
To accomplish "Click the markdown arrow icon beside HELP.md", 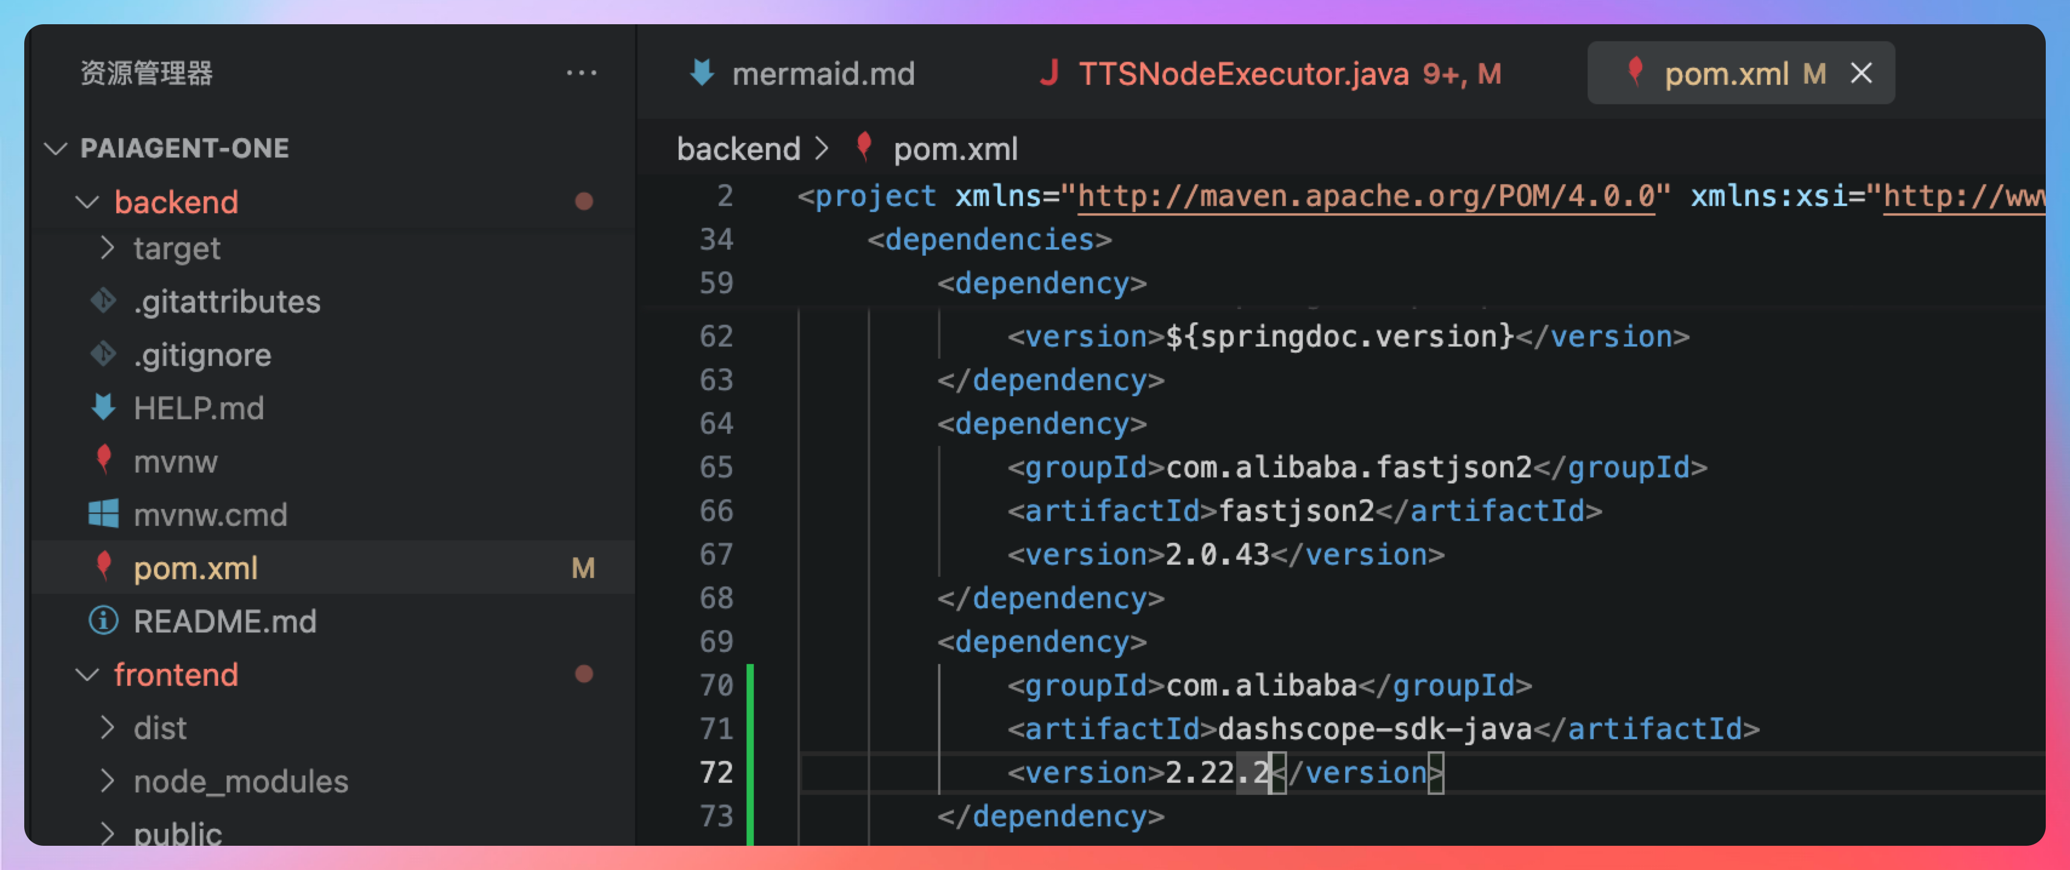I will [x=104, y=408].
